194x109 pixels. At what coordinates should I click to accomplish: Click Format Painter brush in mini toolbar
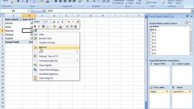pyautogui.click(x=77, y=22)
